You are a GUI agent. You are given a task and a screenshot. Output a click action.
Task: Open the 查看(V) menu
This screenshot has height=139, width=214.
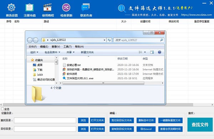tap(56, 47)
